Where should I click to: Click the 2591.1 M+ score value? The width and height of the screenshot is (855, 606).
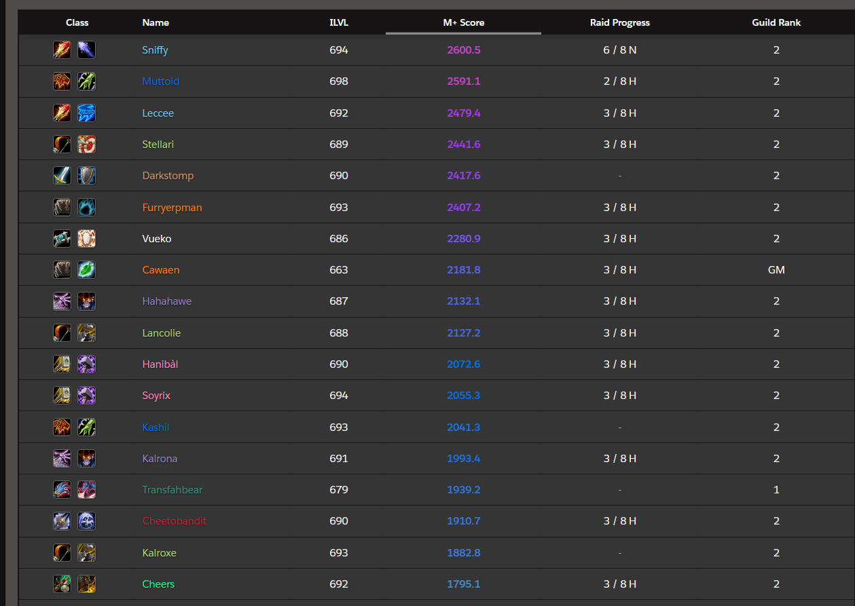(x=464, y=81)
